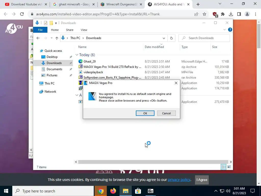Viewport: 261px width, 196px height.
Task: Sort by Size column header
Action: tap(215, 47)
